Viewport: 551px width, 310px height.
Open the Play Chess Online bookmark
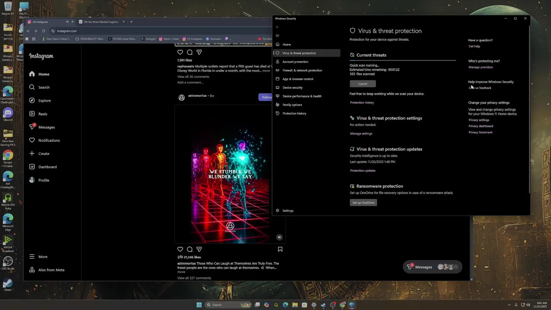coord(56,39)
